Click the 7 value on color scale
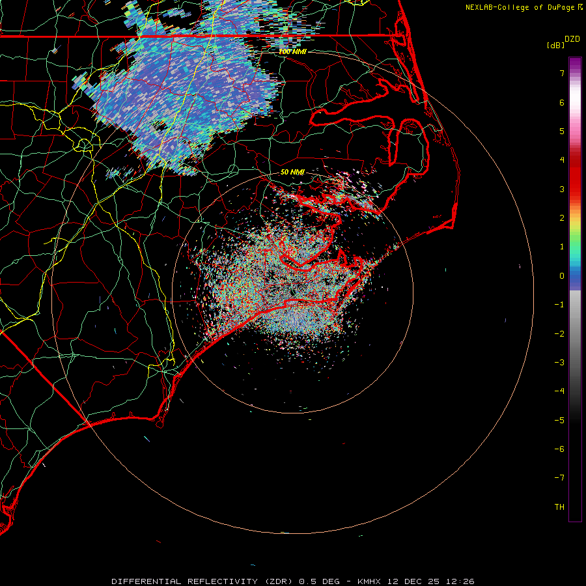 coord(562,73)
